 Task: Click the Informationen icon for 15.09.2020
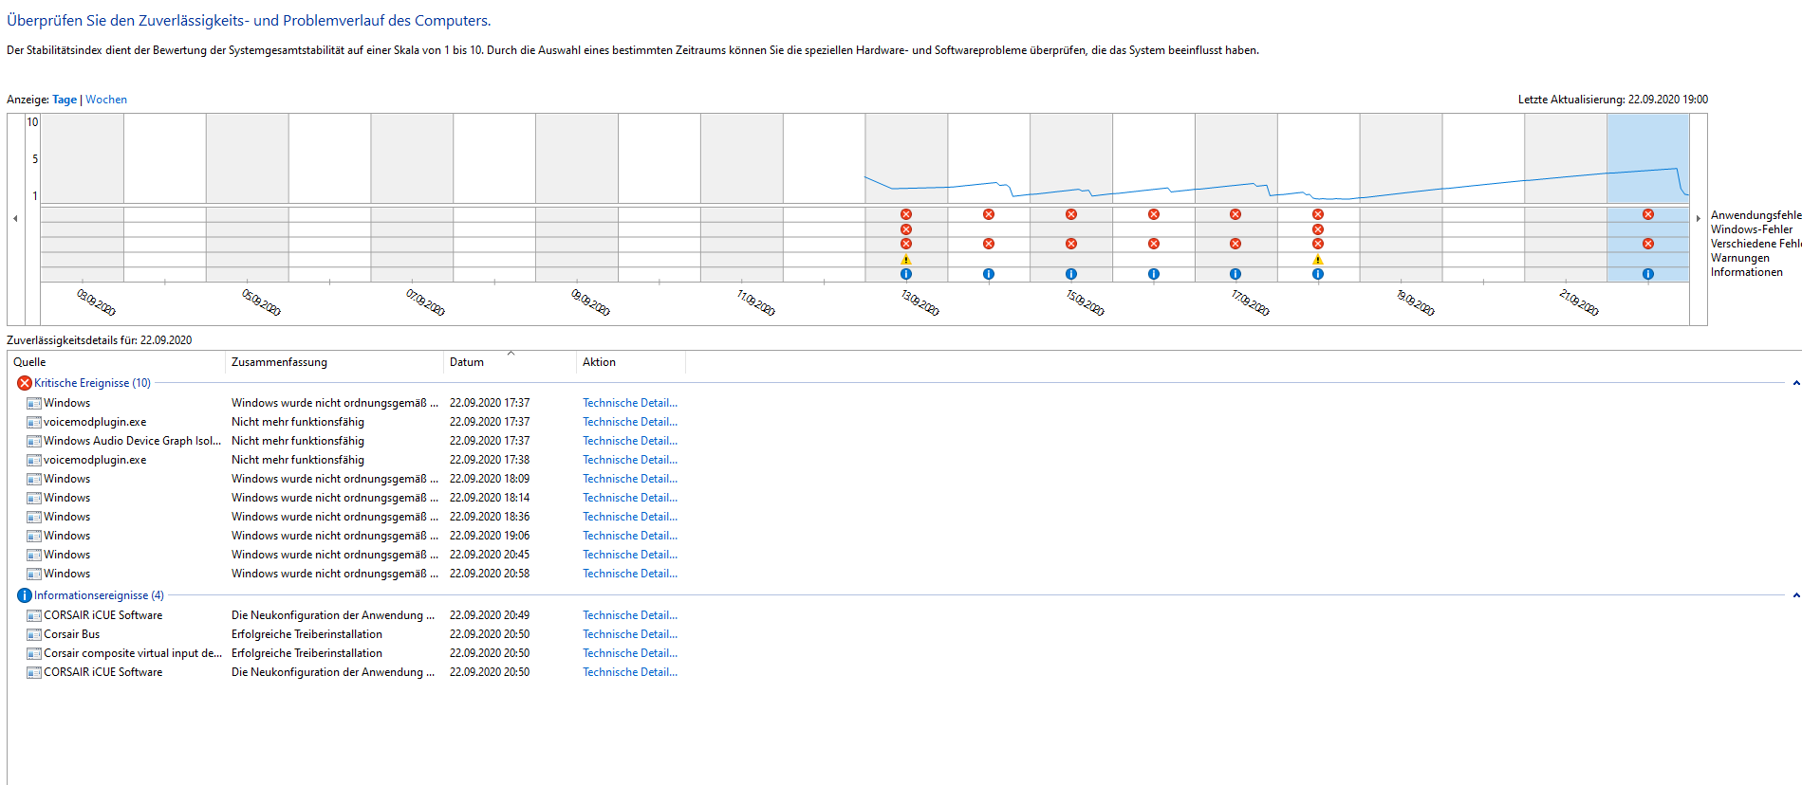pos(1071,274)
